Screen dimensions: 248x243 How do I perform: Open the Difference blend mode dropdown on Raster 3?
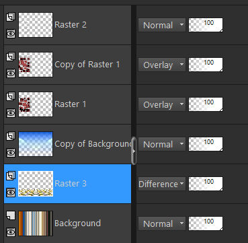point(162,184)
